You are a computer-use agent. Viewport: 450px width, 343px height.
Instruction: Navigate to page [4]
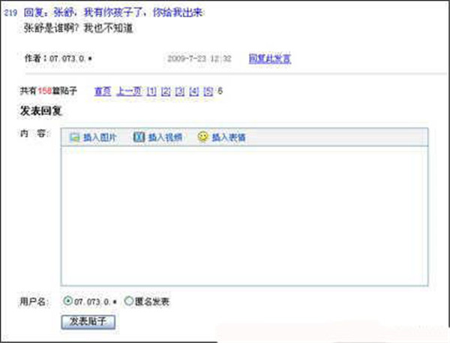click(194, 92)
